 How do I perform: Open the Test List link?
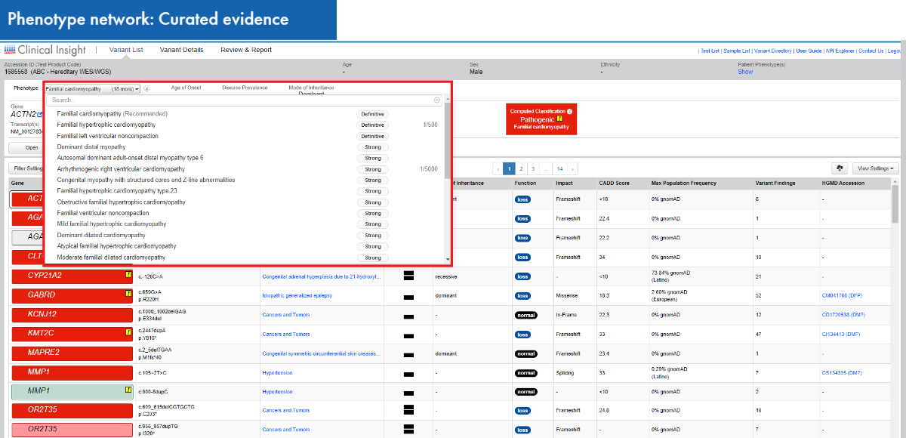(710, 51)
